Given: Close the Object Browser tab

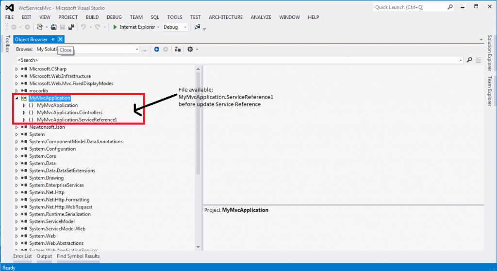Looking at the screenshot, I should pos(60,39).
